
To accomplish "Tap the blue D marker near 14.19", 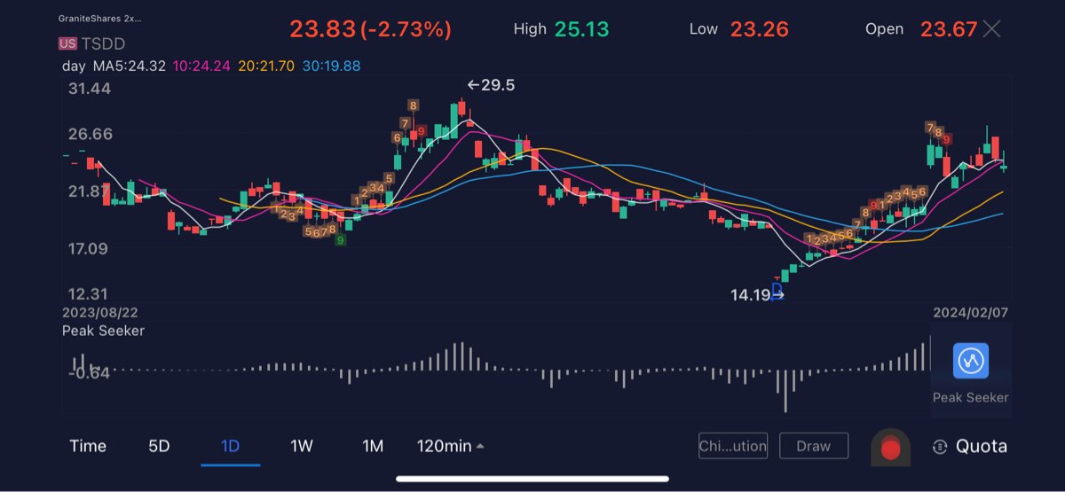I will 777,291.
